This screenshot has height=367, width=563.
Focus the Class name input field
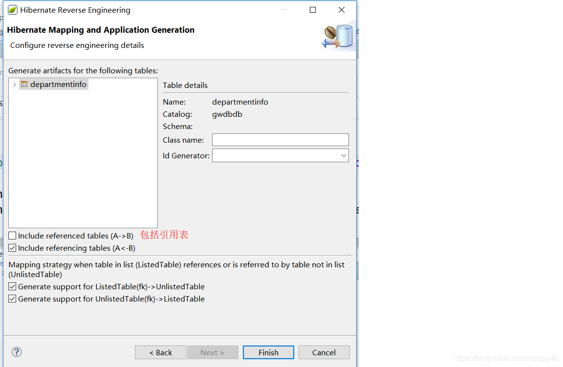point(281,140)
